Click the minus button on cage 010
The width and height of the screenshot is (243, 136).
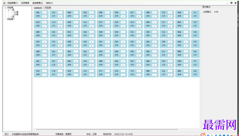(x=186, y=13)
